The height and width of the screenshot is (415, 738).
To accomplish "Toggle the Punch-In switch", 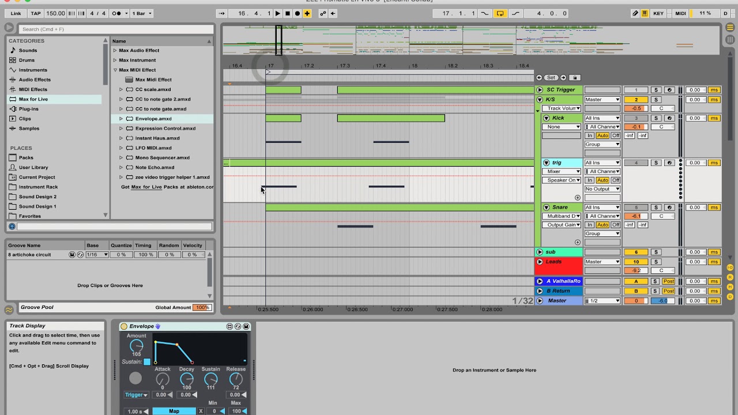I will click(484, 13).
